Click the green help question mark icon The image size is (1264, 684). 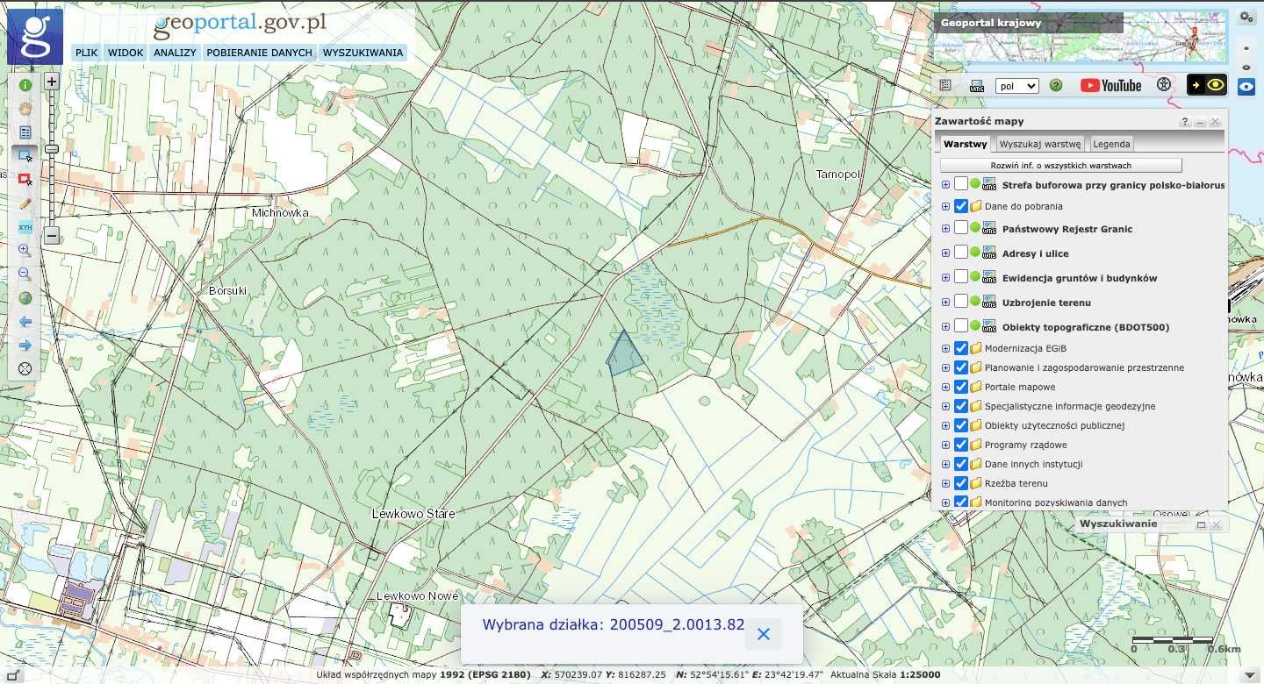[x=1056, y=85]
